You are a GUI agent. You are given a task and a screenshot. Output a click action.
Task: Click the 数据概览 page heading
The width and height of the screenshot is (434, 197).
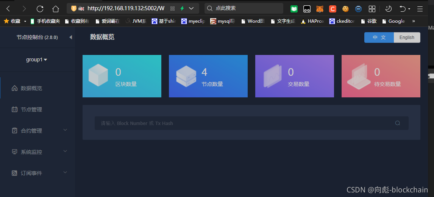pos(102,37)
